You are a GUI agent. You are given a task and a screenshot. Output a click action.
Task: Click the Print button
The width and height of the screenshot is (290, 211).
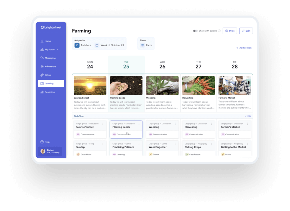pos(230,31)
